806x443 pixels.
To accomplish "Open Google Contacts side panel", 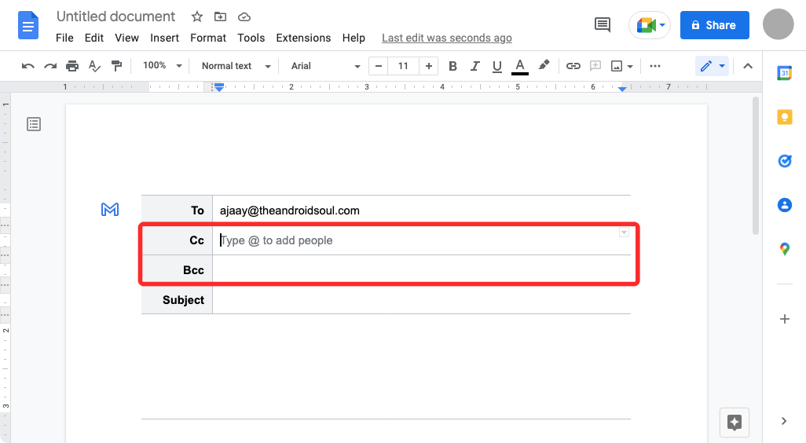I will [785, 205].
